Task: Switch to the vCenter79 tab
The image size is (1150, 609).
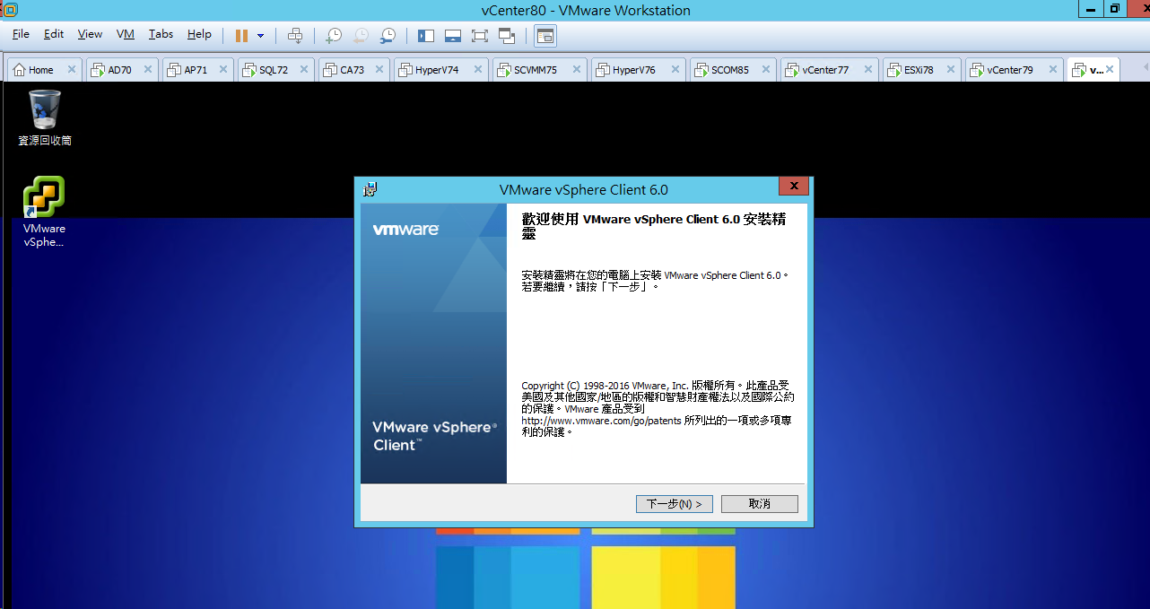Action: pos(1010,70)
